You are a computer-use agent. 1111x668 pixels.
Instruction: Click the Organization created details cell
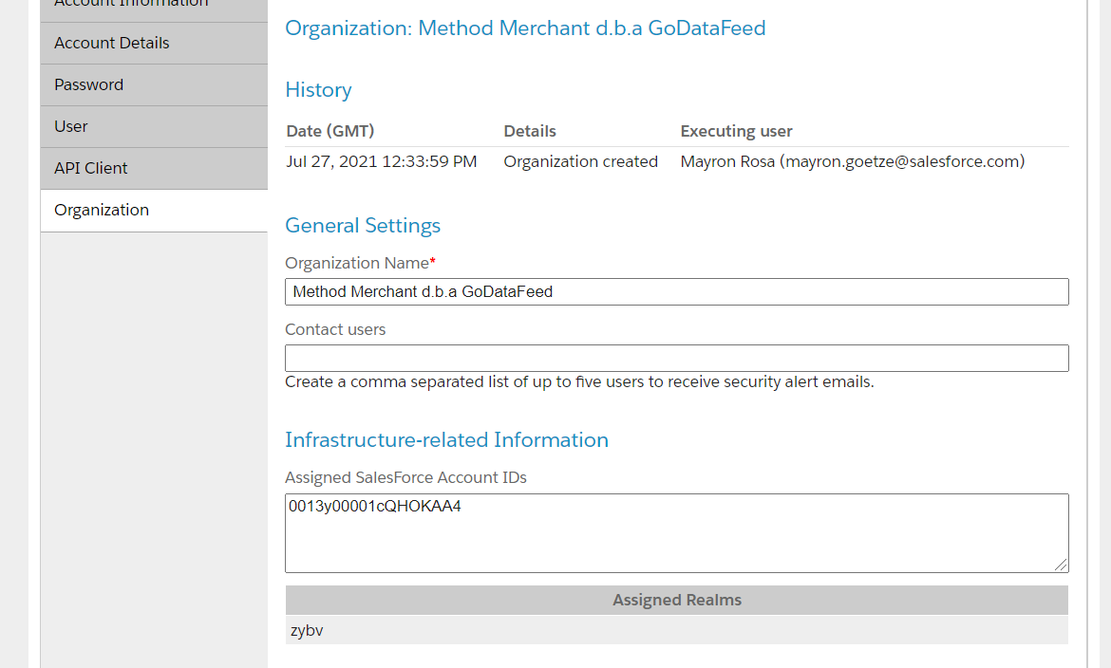click(581, 161)
